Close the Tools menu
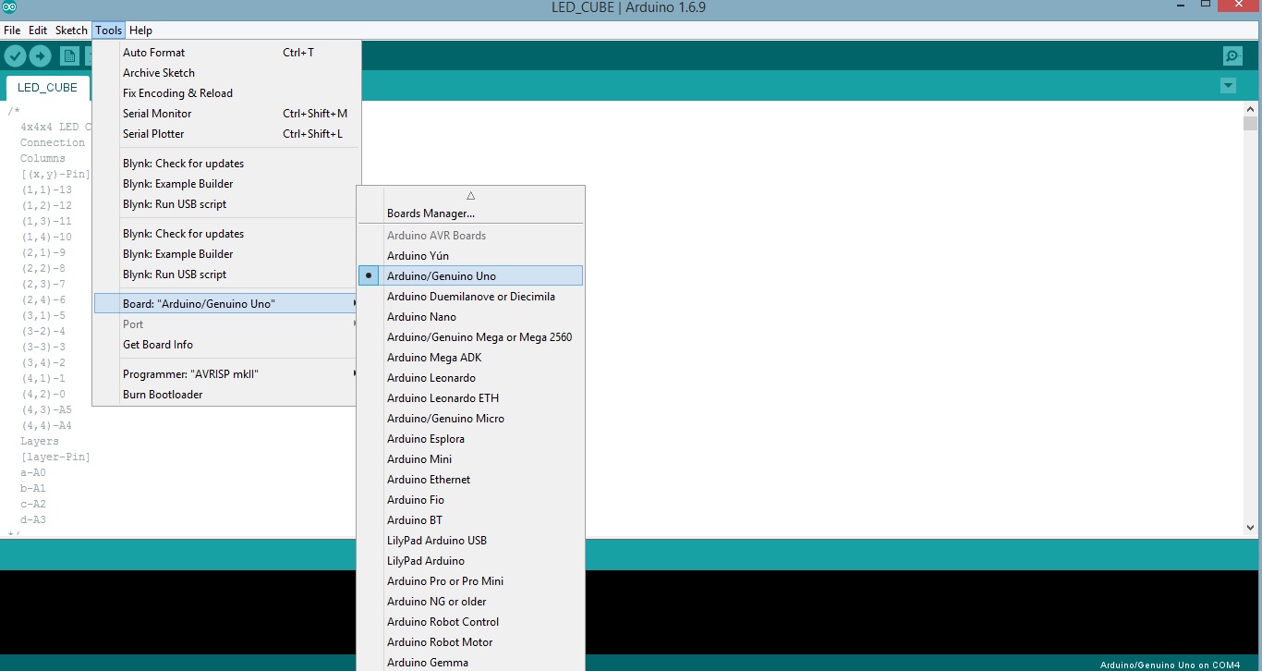Viewport: 1262px width, 671px height. click(x=108, y=30)
